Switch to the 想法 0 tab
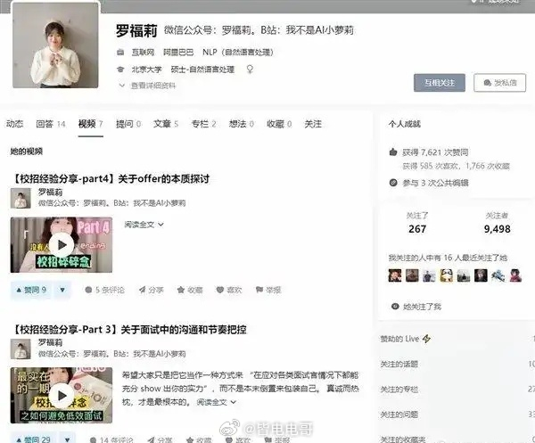The image size is (535, 443). 242,124
